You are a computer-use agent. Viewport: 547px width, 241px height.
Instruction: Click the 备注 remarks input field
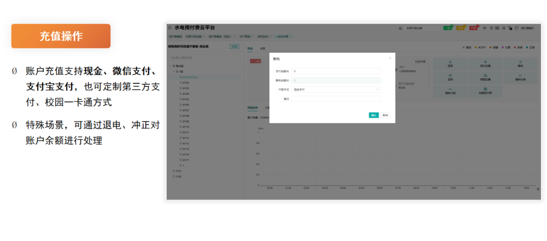pyautogui.click(x=336, y=99)
